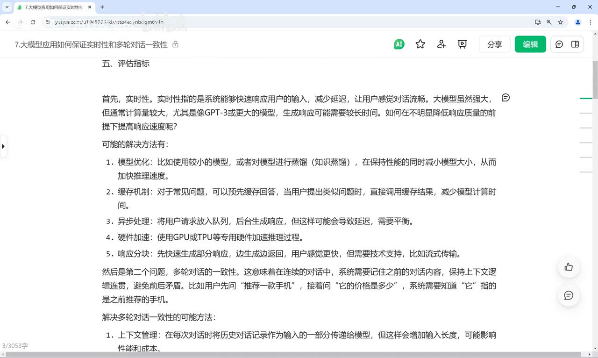Click the 五、评估指标 heading

pyautogui.click(x=126, y=64)
